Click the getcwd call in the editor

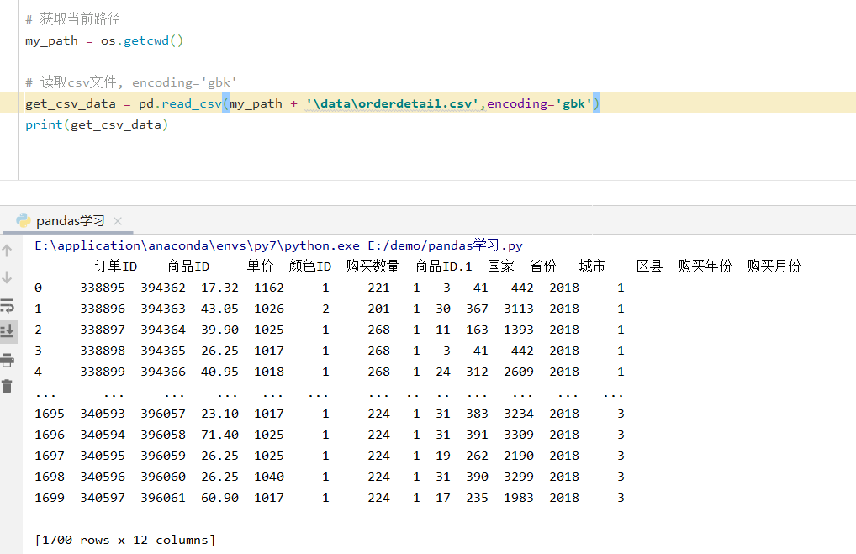coord(146,41)
